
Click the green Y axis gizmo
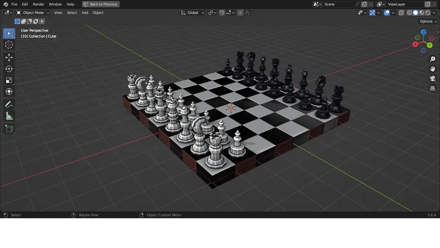(430, 45)
